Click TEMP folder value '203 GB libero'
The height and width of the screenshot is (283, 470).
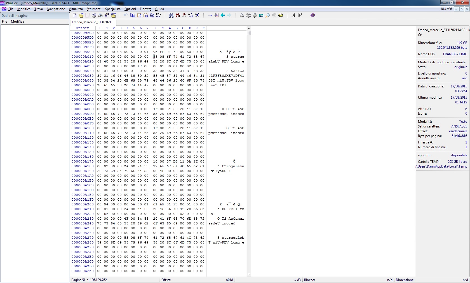click(x=457, y=162)
